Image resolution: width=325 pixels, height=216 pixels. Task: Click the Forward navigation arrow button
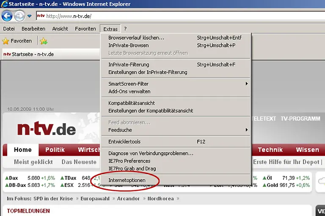click(19, 16)
